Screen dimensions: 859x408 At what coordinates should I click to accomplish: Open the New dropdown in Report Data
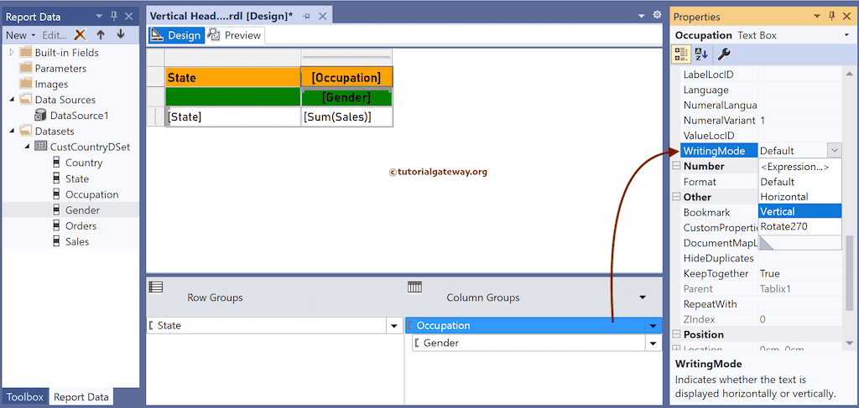(x=21, y=35)
